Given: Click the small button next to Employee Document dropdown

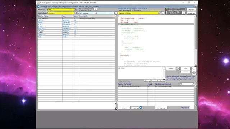Looking at the screenshot, I should click(x=163, y=13).
